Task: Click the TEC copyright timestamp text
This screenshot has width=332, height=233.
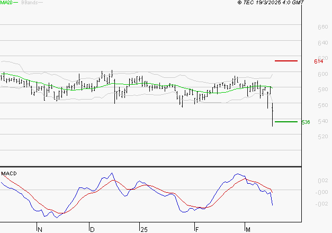Action: click(271, 3)
